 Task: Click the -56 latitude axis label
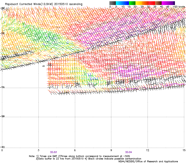(x=3, y=87)
